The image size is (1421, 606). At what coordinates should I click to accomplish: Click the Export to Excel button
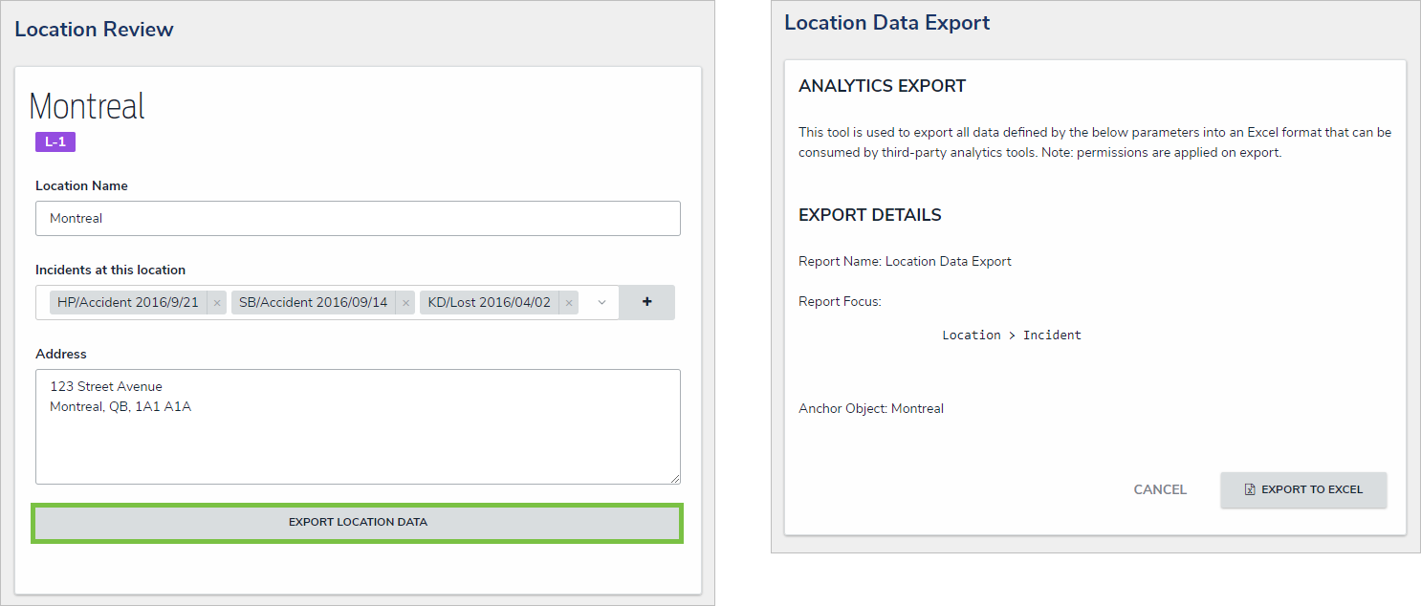tap(1303, 489)
